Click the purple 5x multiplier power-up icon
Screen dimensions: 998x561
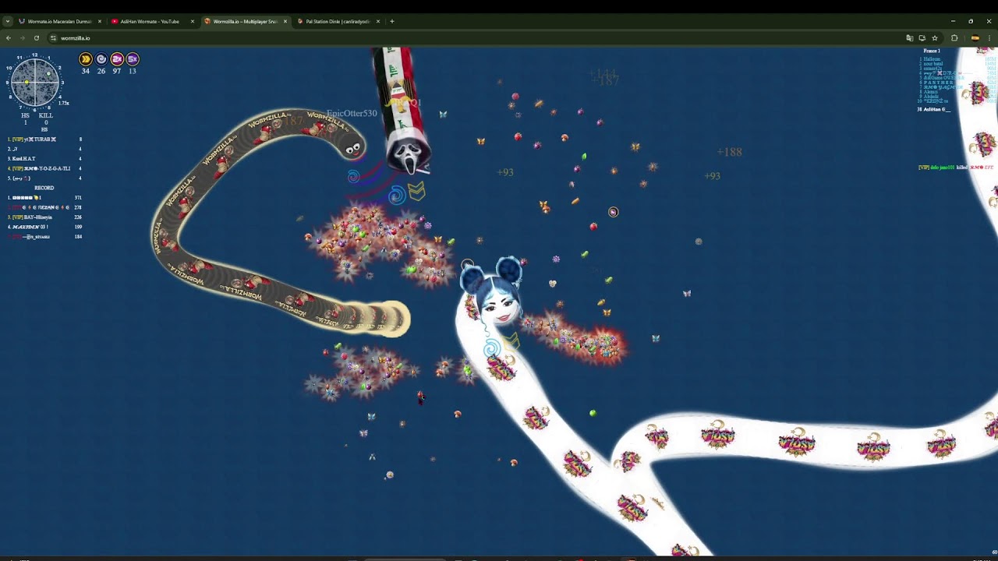(133, 59)
